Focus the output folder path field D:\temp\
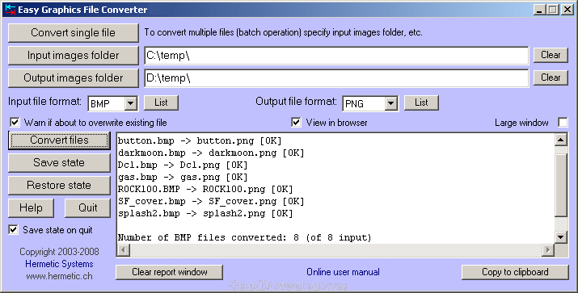578x293 pixels. pyautogui.click(x=336, y=78)
